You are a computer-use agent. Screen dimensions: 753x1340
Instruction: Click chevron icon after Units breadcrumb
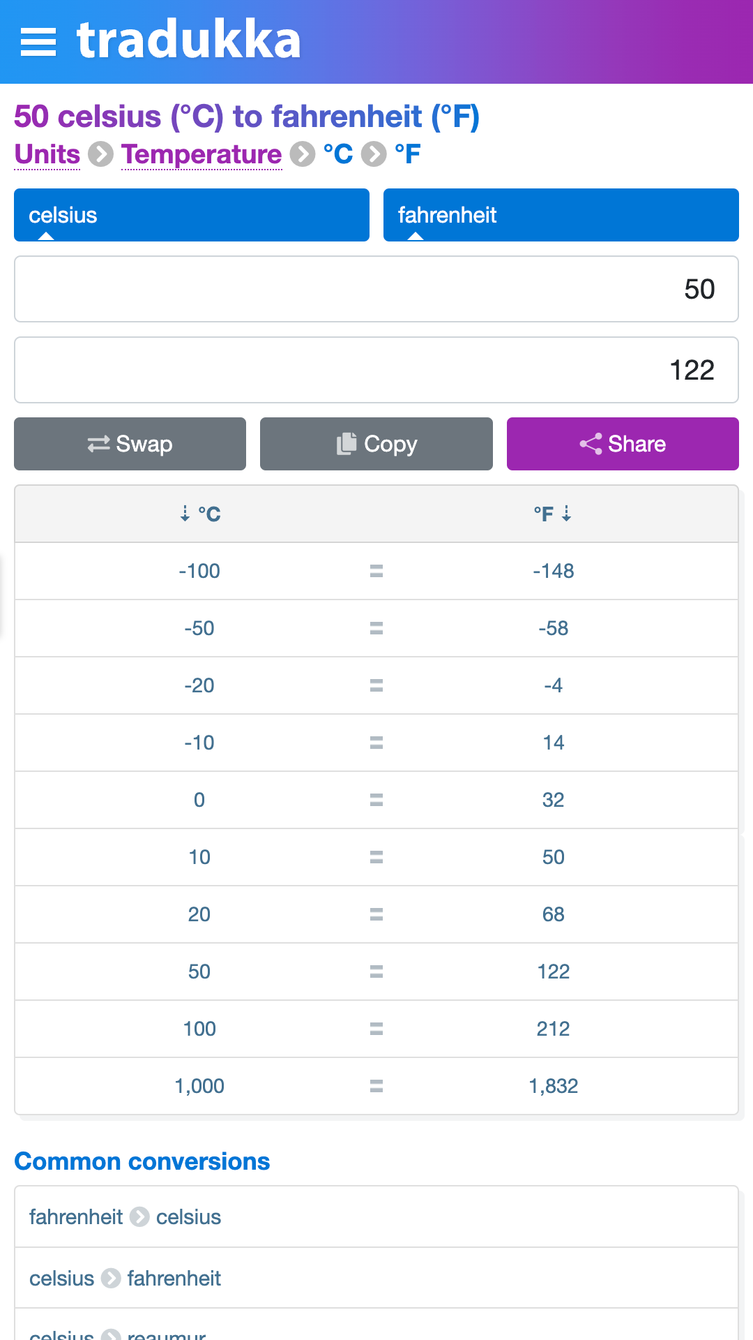[x=101, y=154]
